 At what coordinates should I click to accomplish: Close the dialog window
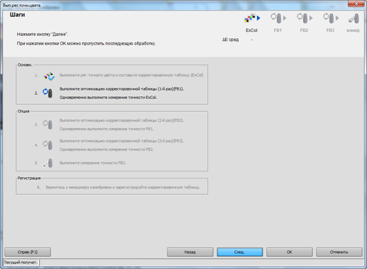tap(356, 4)
